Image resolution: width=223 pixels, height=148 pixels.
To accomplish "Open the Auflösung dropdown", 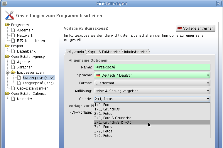I will point(152,91).
